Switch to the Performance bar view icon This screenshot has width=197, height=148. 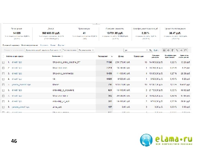172,50
